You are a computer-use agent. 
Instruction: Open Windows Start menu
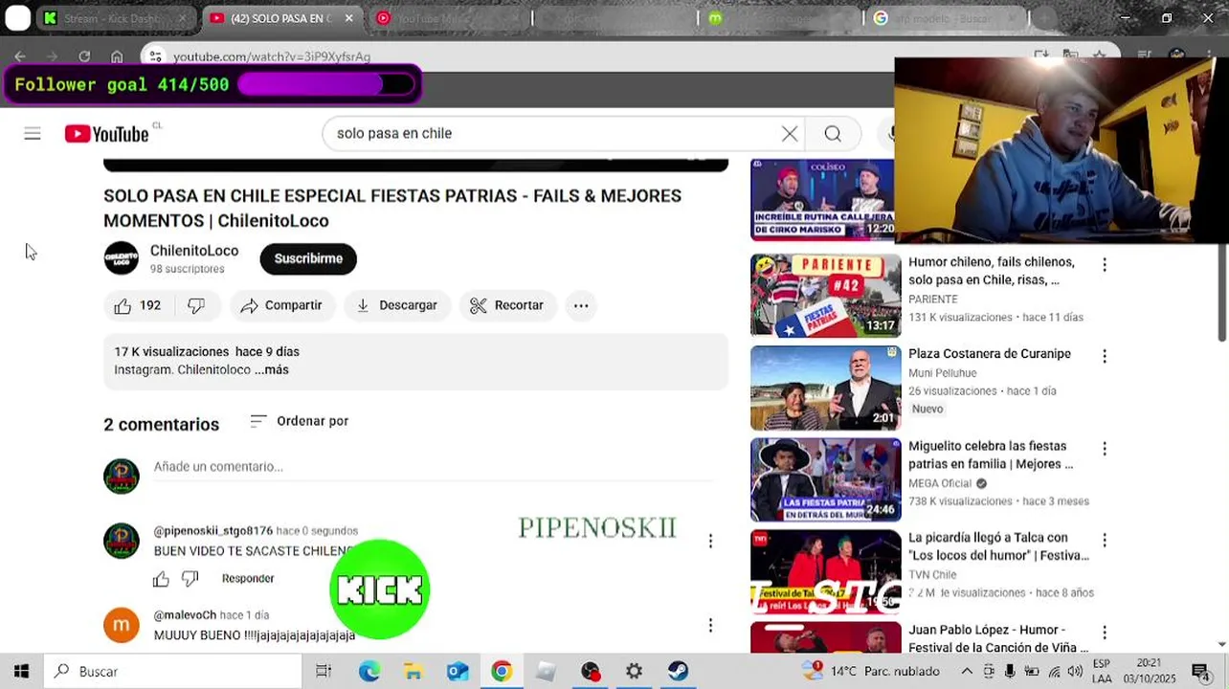(x=21, y=672)
